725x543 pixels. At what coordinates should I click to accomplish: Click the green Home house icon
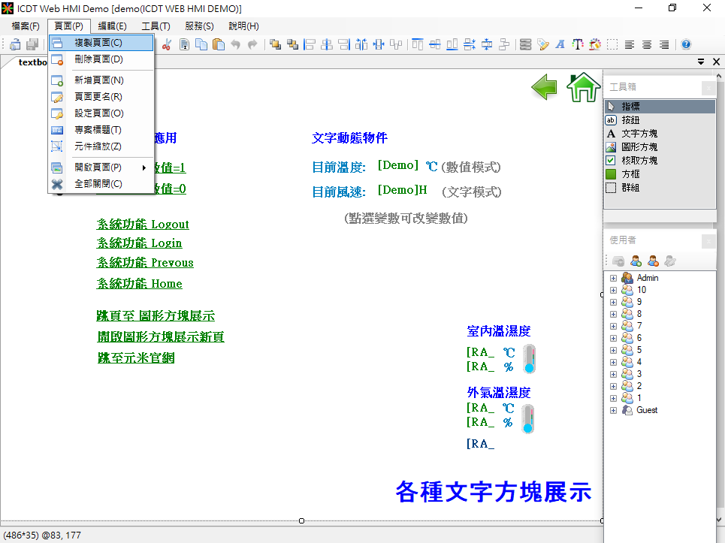[584, 87]
